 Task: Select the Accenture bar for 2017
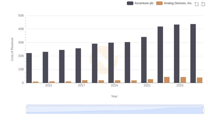(x=78, y=66)
